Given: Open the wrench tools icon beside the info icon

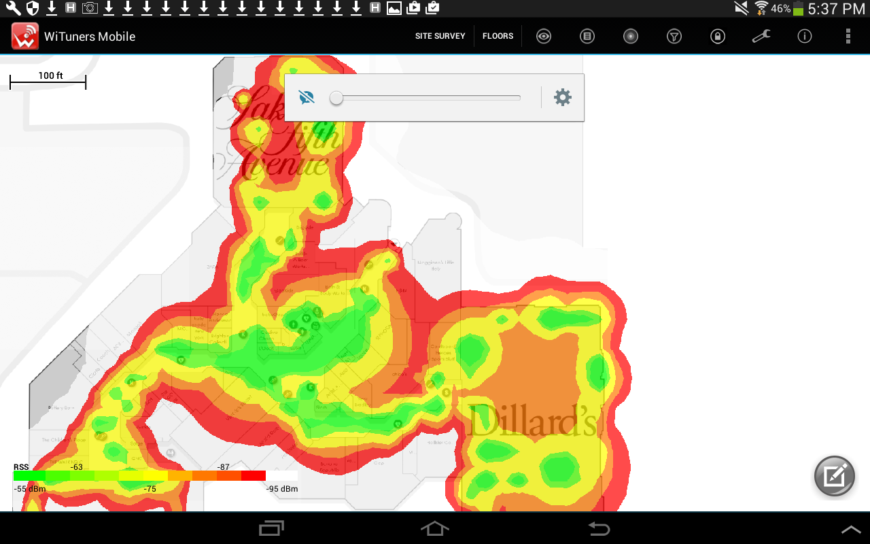Looking at the screenshot, I should (x=761, y=36).
